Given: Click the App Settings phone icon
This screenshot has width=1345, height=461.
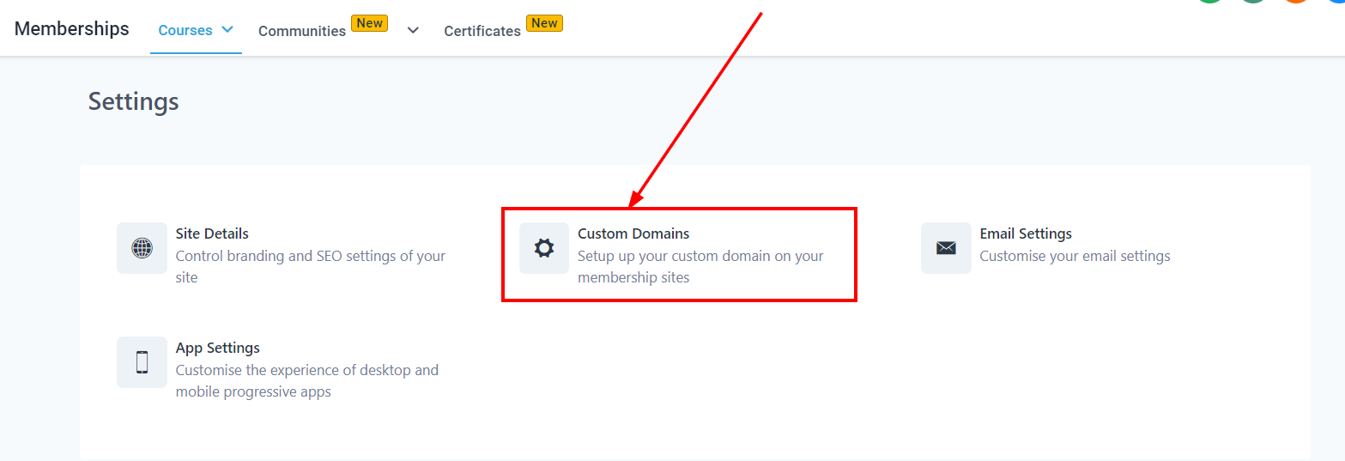Looking at the screenshot, I should pyautogui.click(x=142, y=362).
